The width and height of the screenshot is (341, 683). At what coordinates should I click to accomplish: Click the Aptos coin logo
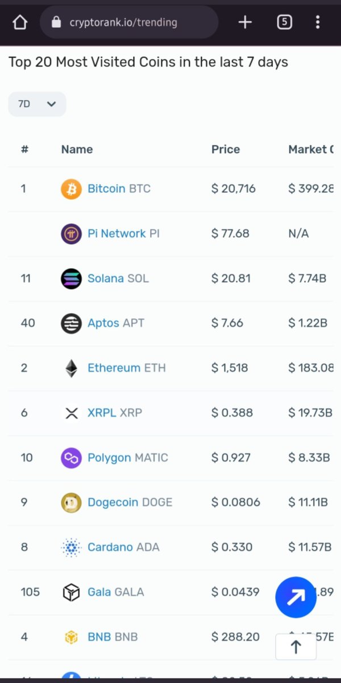72,323
